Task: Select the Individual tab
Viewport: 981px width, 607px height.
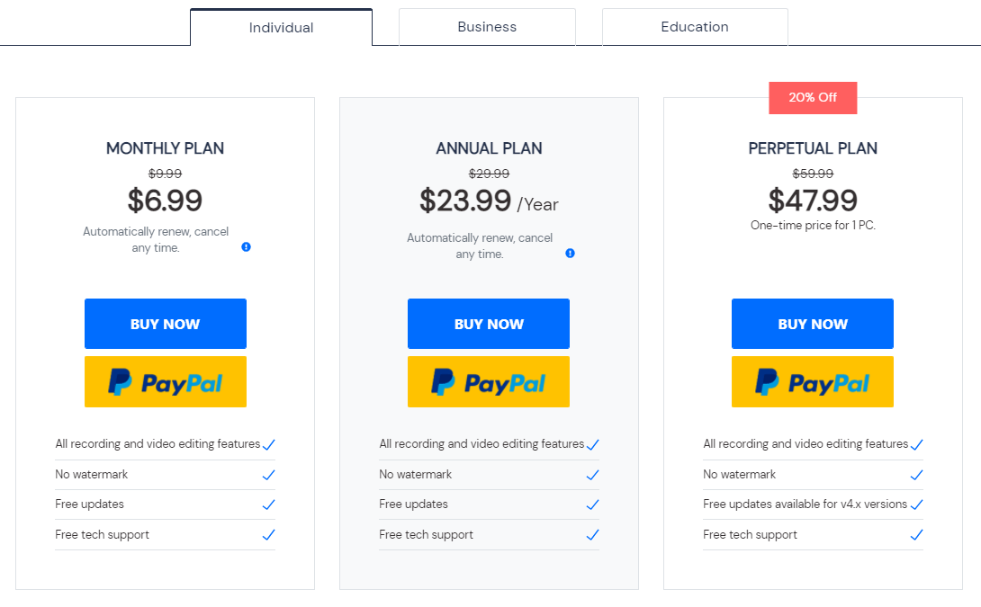Action: point(281,28)
